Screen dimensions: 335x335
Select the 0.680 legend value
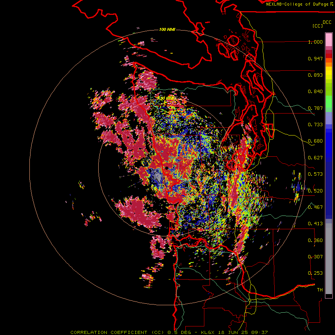coord(315,141)
